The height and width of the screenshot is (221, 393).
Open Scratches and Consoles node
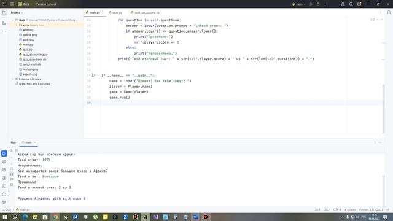[33, 84]
